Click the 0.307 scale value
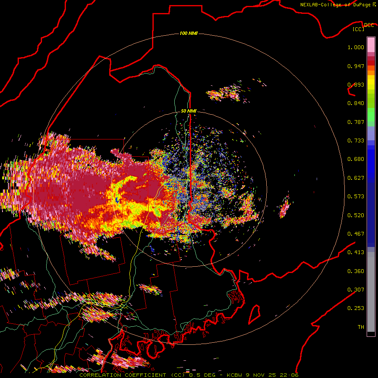The image size is (378, 378). coord(356,290)
